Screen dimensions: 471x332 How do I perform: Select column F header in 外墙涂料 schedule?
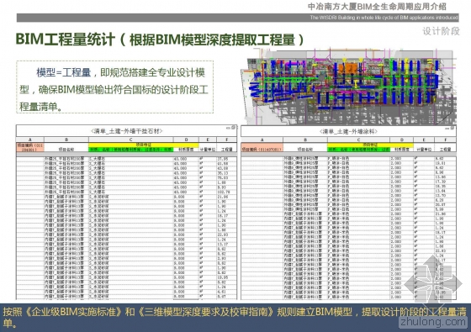pos(445,140)
